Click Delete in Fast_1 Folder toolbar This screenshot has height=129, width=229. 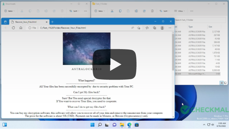pyautogui.click(x=152, y=11)
